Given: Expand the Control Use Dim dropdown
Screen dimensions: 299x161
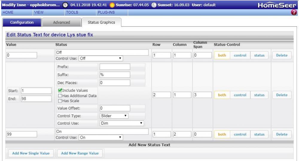Looking at the screenshot, I should 122,123.
